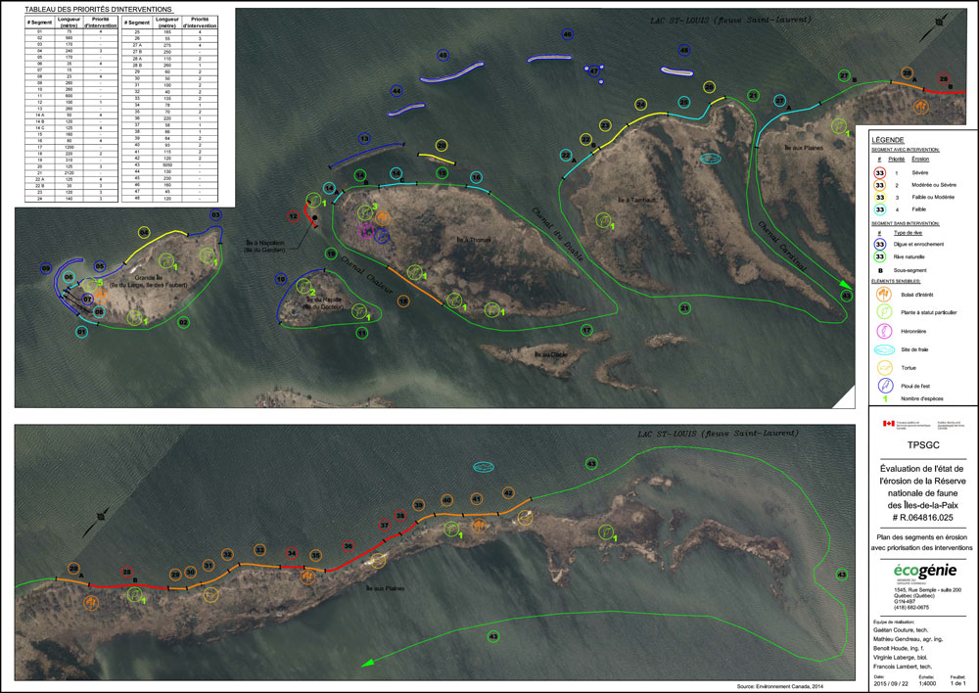Click the 'TABLEAU DES PRIORITÉS D'INTERVENTIONS' title

tap(98, 10)
